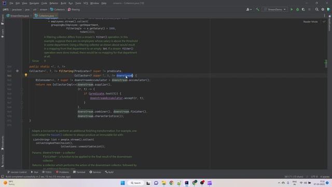Screen dimensions: 332x187
Task: Click the inspection checkmark next to Reader Mode
Action: pos(324,22)
